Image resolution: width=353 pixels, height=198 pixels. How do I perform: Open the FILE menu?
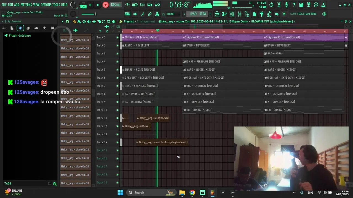tap(4, 5)
